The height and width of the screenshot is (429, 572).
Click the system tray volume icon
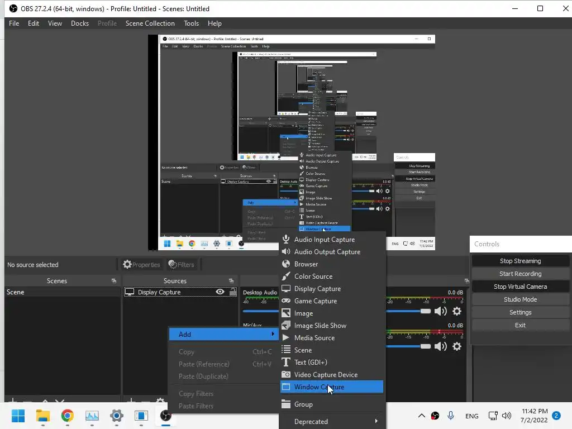pyautogui.click(x=506, y=416)
